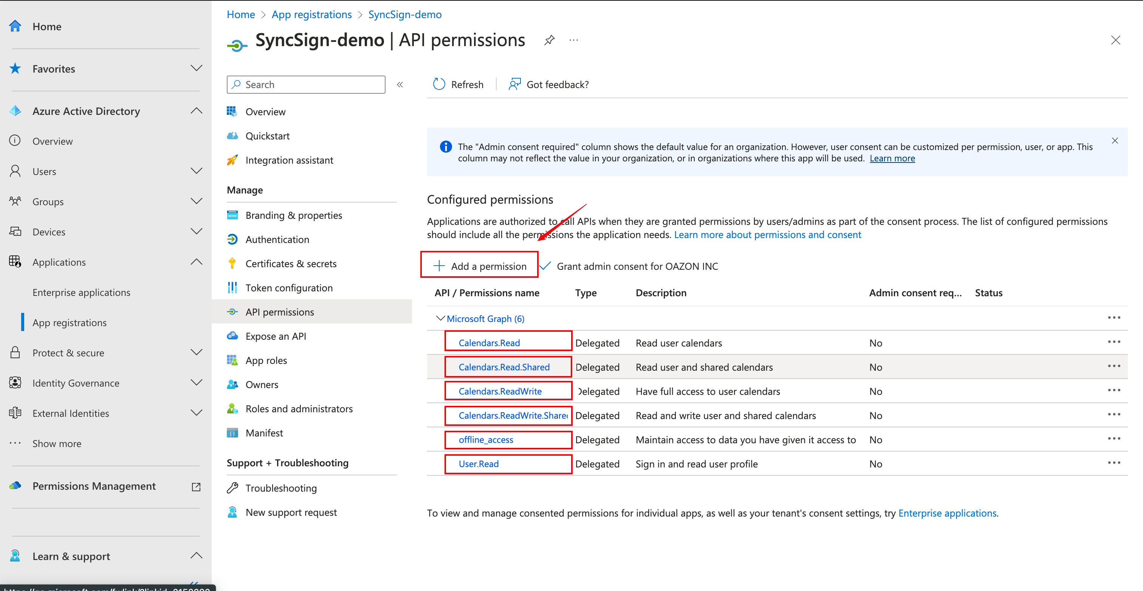Click the Authentication menu icon
This screenshot has width=1143, height=591.
[231, 239]
